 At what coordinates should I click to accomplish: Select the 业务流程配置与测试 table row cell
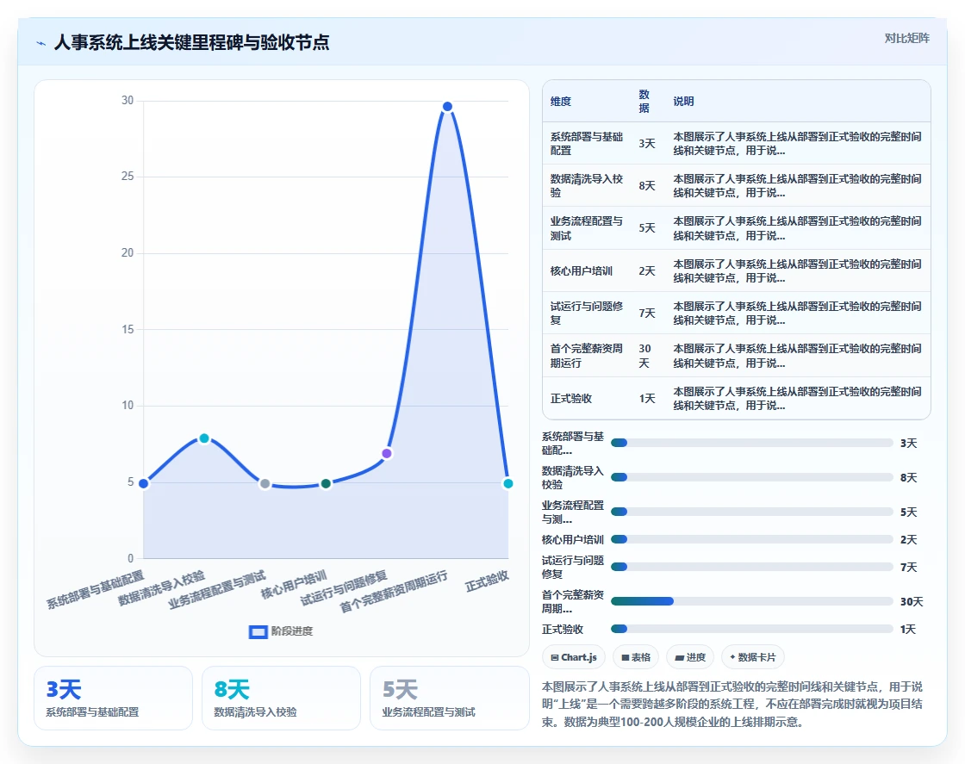[x=587, y=228]
